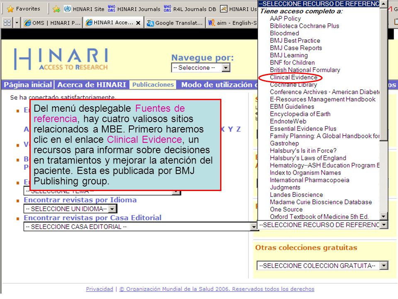The height and width of the screenshot is (299, 398).
Task: Close the HINARI Access tab
Action: pyautogui.click(x=138, y=23)
